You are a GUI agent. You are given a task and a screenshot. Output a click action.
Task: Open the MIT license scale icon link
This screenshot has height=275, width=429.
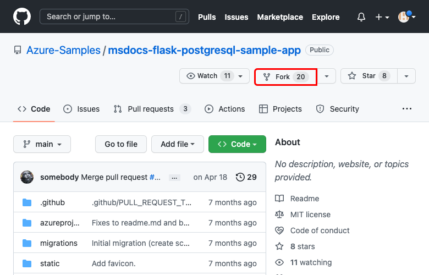click(x=280, y=215)
